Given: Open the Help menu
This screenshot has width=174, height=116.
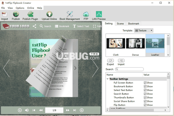Looking at the screenshot, I should [x=39, y=8].
